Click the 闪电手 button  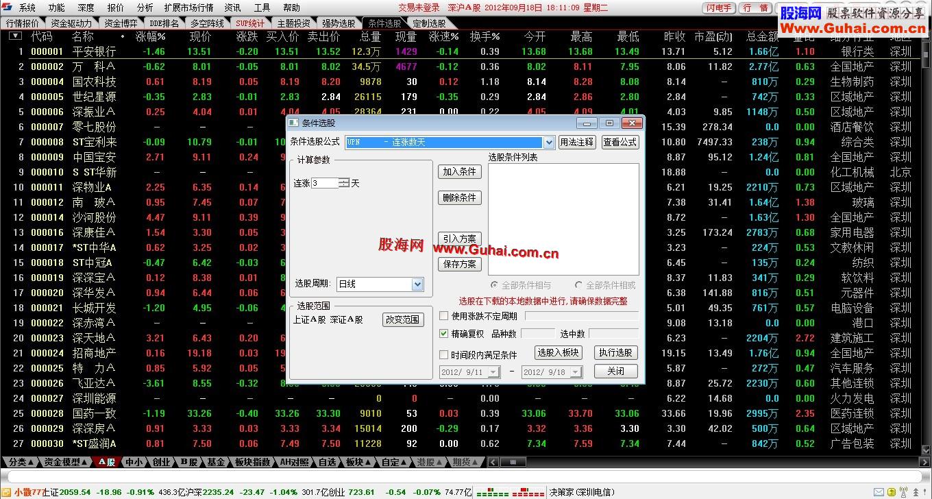(719, 8)
